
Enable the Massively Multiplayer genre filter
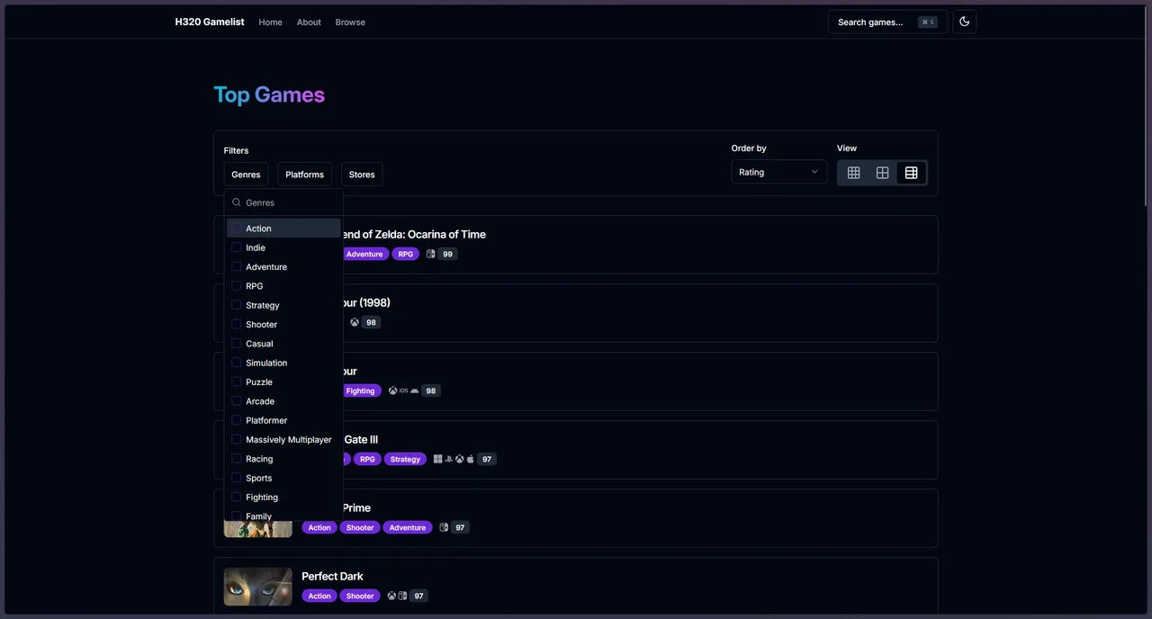[x=237, y=439]
